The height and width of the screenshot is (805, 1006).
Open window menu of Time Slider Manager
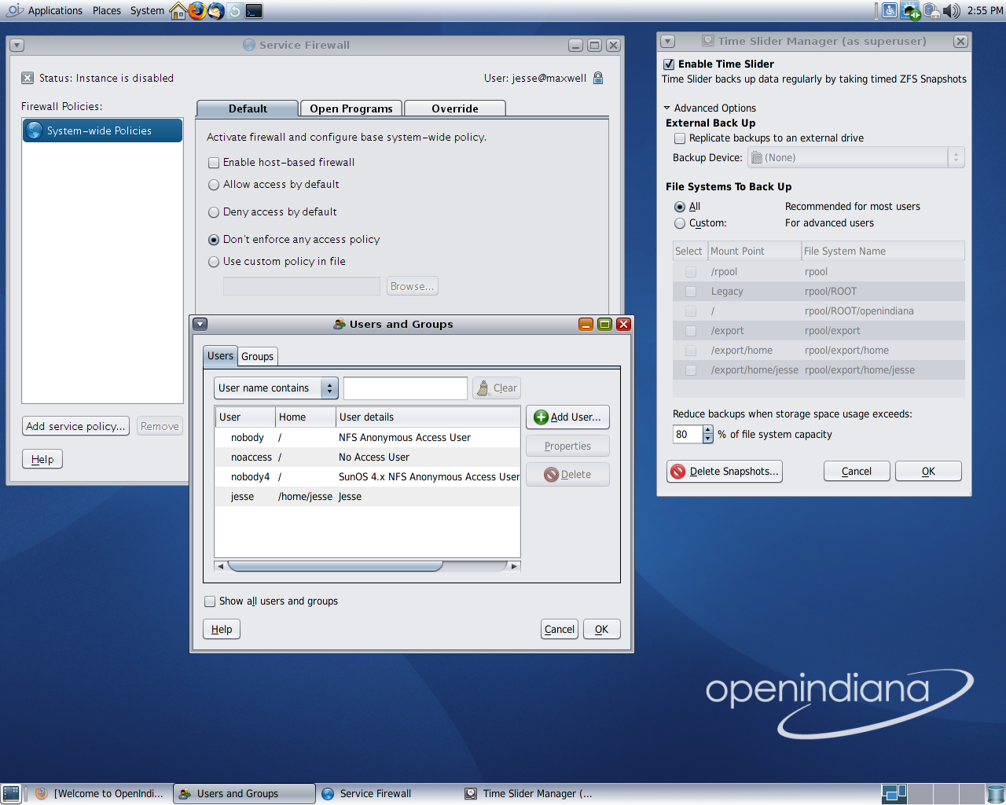[x=668, y=41]
